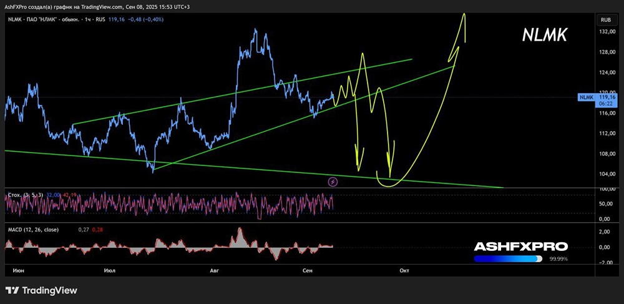This screenshot has height=304, width=624.
Task: Click the 124,00 price scale label
Action: (607, 72)
